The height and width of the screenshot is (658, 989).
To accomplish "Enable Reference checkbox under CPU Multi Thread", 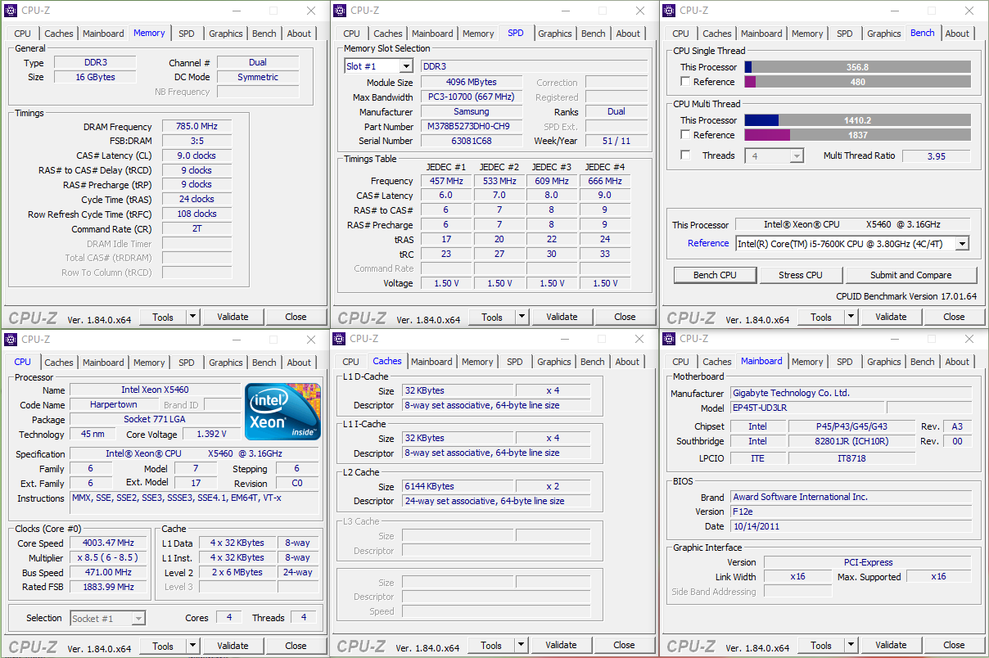I will point(685,135).
